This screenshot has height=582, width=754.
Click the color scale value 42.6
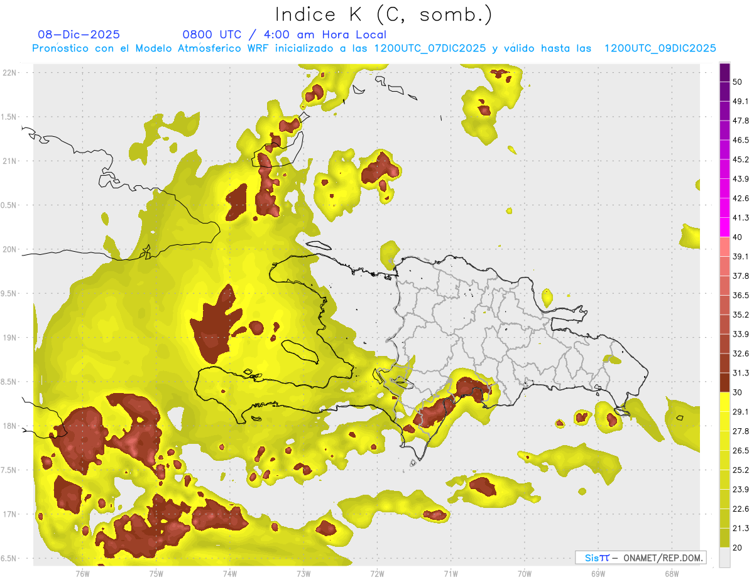point(740,198)
